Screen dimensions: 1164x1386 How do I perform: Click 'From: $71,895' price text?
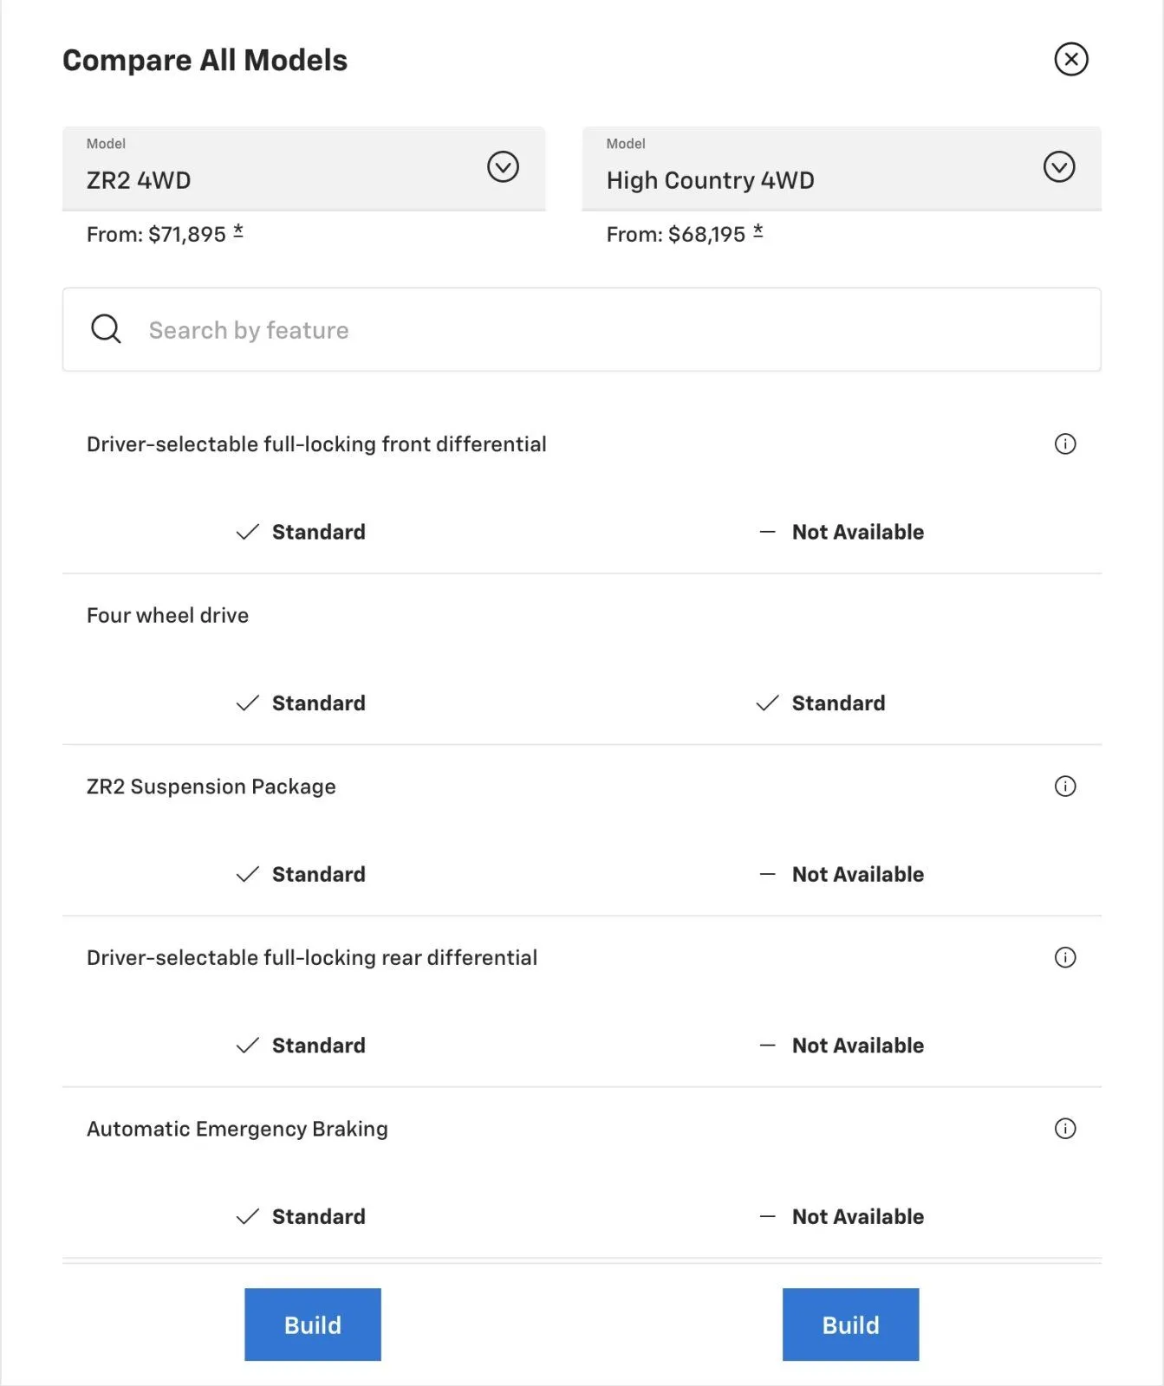tap(156, 234)
